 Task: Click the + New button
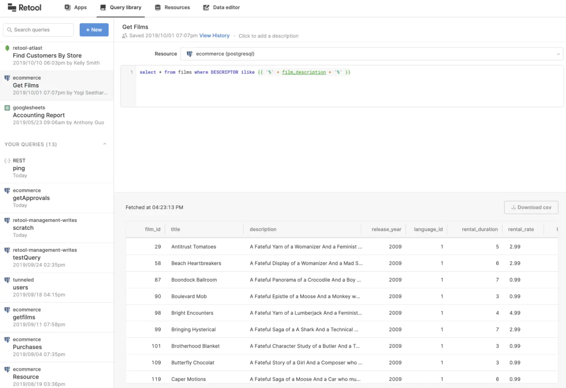[x=94, y=30]
